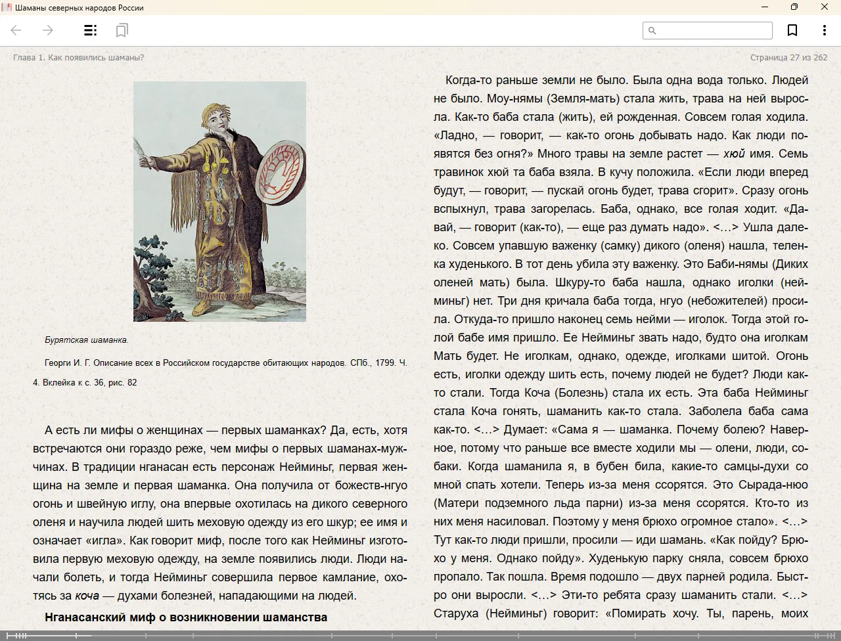Go back using the left arrow
The width and height of the screenshot is (841, 641).
tap(16, 30)
